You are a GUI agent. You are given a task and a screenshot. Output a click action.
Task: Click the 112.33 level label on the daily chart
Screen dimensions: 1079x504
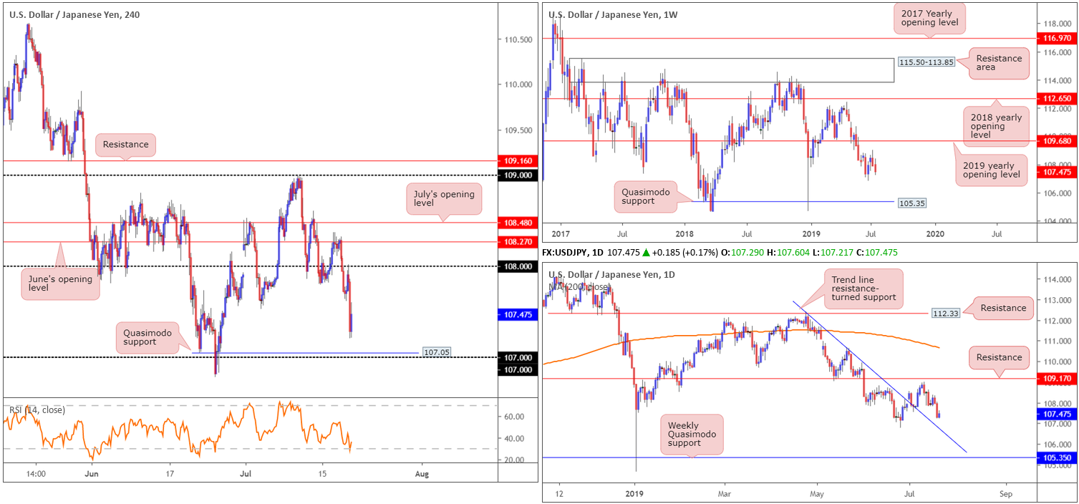[x=946, y=313]
